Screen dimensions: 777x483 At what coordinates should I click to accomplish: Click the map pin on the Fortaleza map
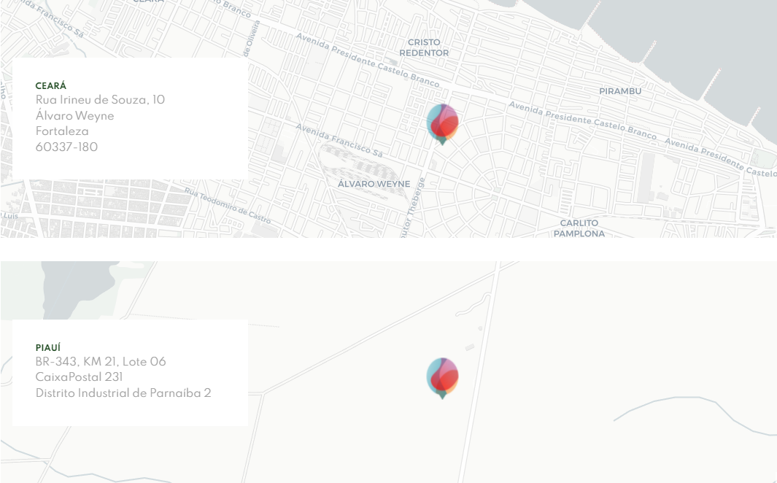click(443, 124)
